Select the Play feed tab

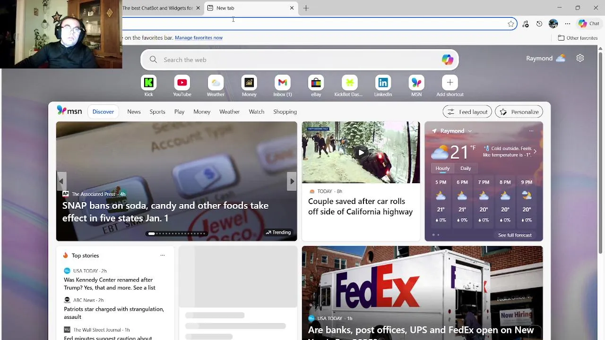tap(179, 112)
